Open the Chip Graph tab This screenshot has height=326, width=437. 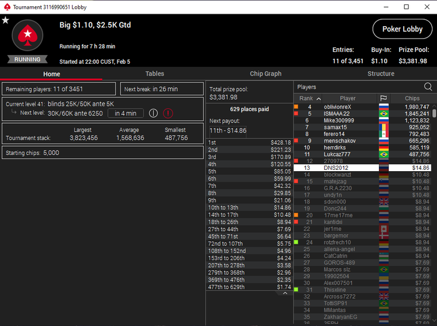point(265,74)
